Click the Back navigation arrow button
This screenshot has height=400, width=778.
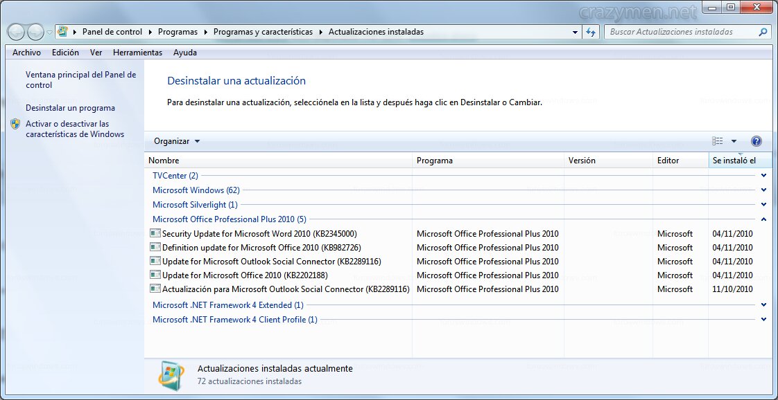pyautogui.click(x=17, y=32)
